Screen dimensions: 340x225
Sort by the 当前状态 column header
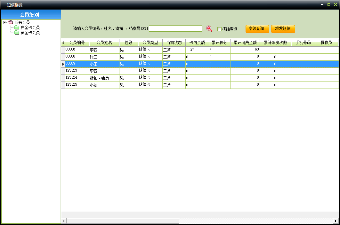[x=174, y=43]
